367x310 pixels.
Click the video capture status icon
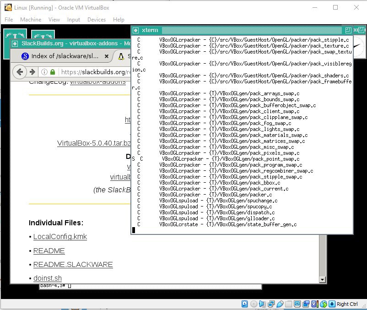(x=306, y=304)
